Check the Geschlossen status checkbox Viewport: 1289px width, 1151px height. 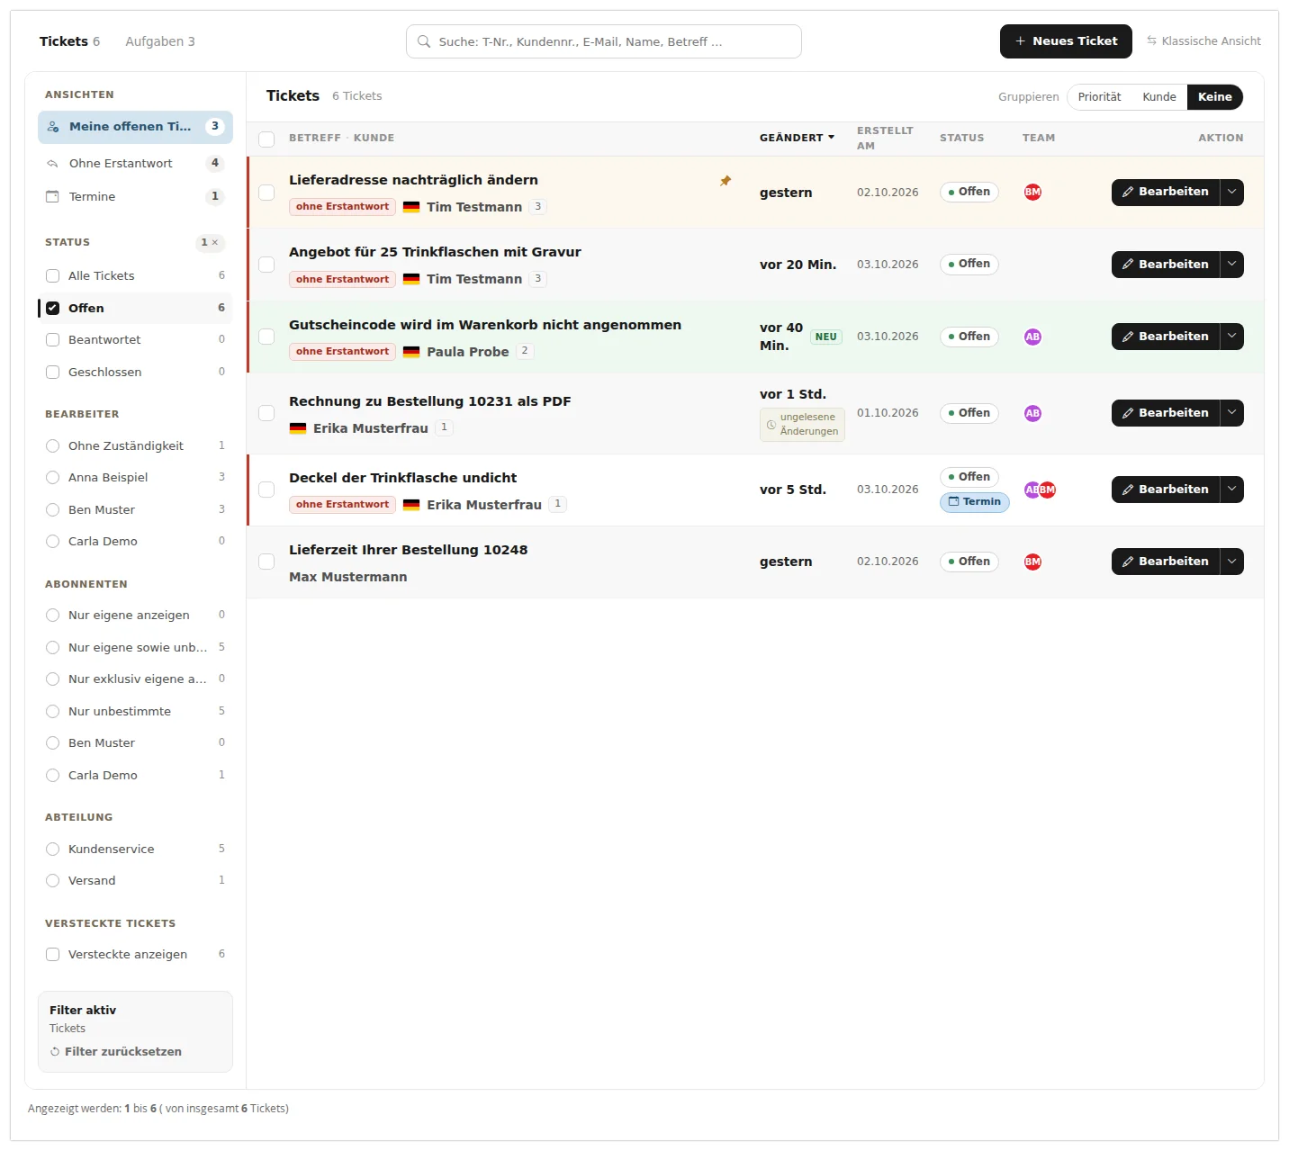tap(52, 372)
